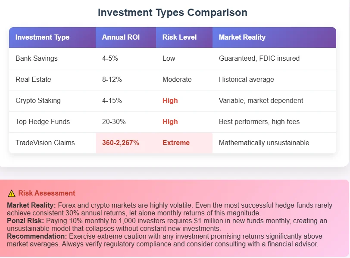This screenshot has height=258, width=350.
Task: Click the Risk Assessment heading text
Action: 47,193
